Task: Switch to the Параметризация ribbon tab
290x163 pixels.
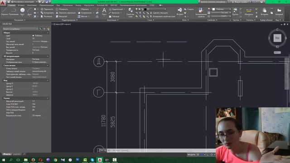Action: 46,5
